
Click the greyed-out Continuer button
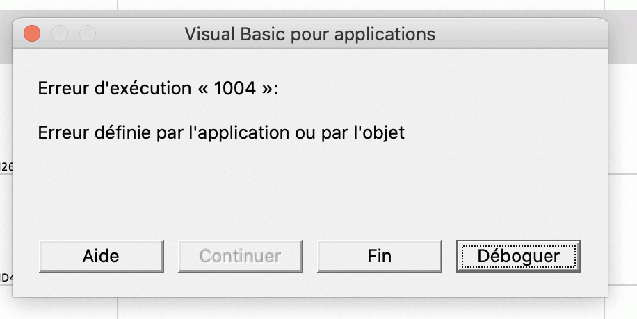tap(240, 256)
